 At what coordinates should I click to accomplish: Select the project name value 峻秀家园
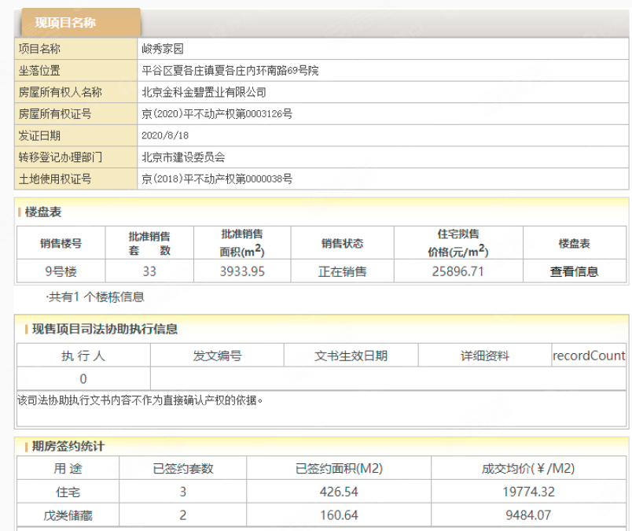[x=163, y=49]
